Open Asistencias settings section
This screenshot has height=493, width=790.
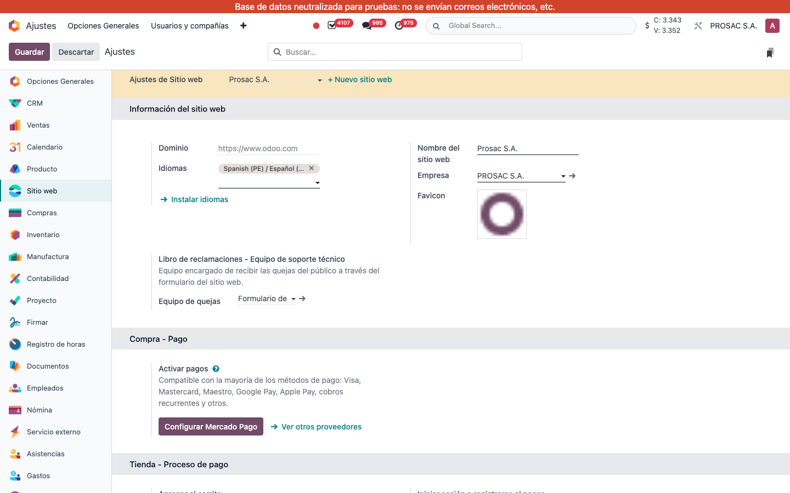pos(56,454)
